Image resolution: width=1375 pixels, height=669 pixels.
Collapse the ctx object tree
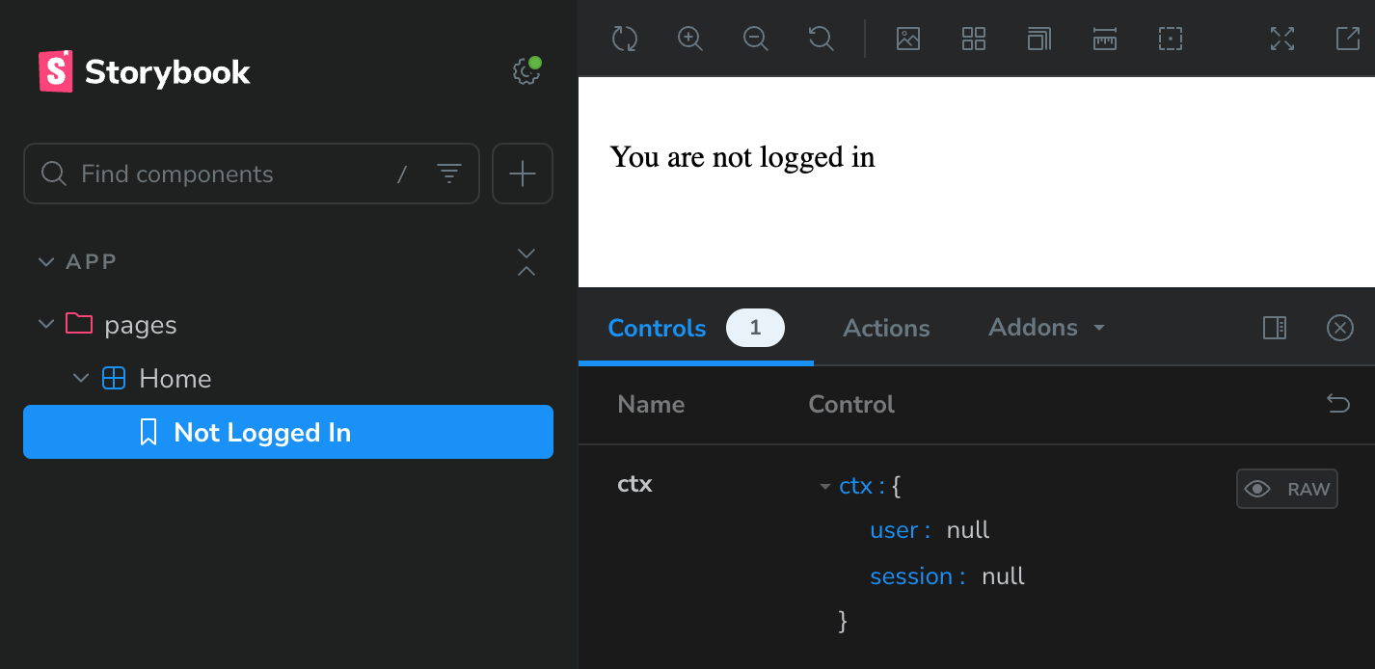click(x=824, y=487)
